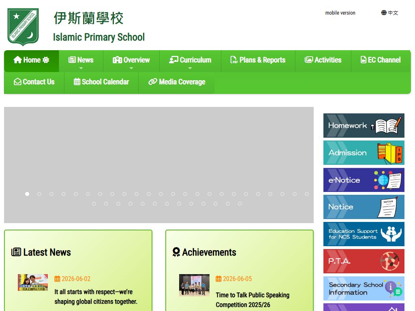Open the Home menu item
Viewport: 415px width, 311px height.
click(x=32, y=61)
